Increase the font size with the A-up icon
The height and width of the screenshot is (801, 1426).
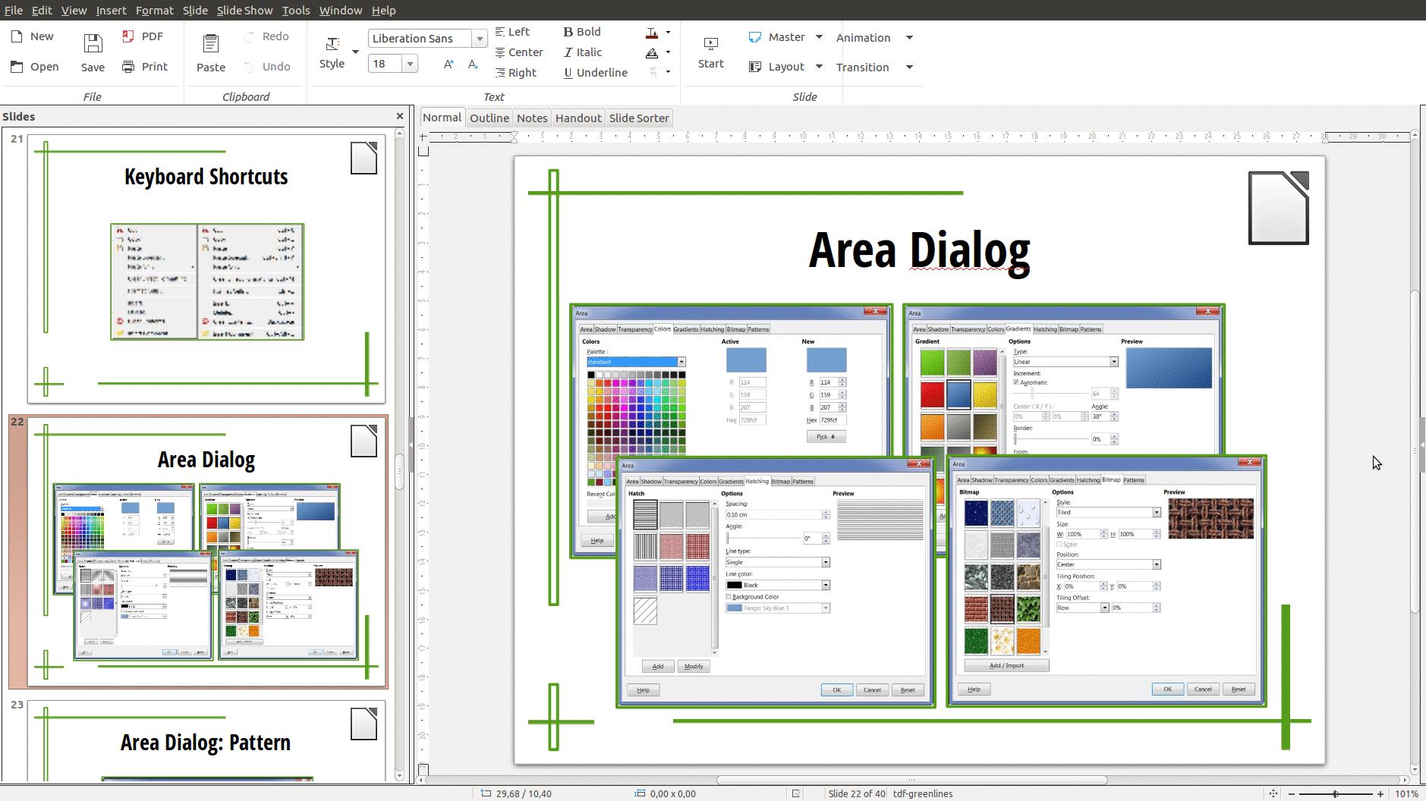[449, 64]
